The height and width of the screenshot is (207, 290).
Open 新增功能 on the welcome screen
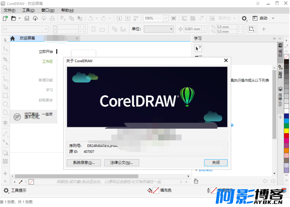pyautogui.click(x=46, y=80)
